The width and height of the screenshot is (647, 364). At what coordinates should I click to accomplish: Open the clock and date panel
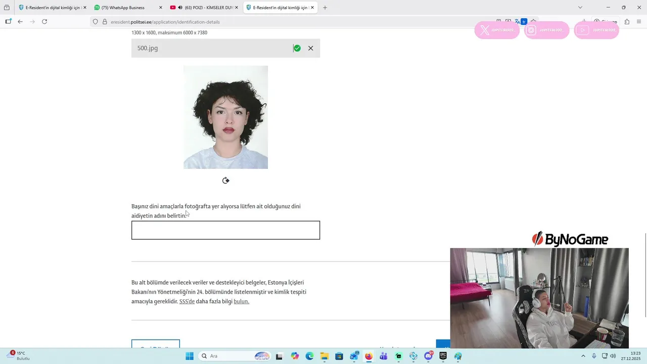pyautogui.click(x=631, y=356)
